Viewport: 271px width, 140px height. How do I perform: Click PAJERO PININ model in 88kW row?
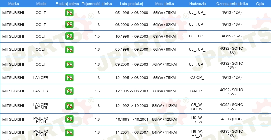point(41,120)
